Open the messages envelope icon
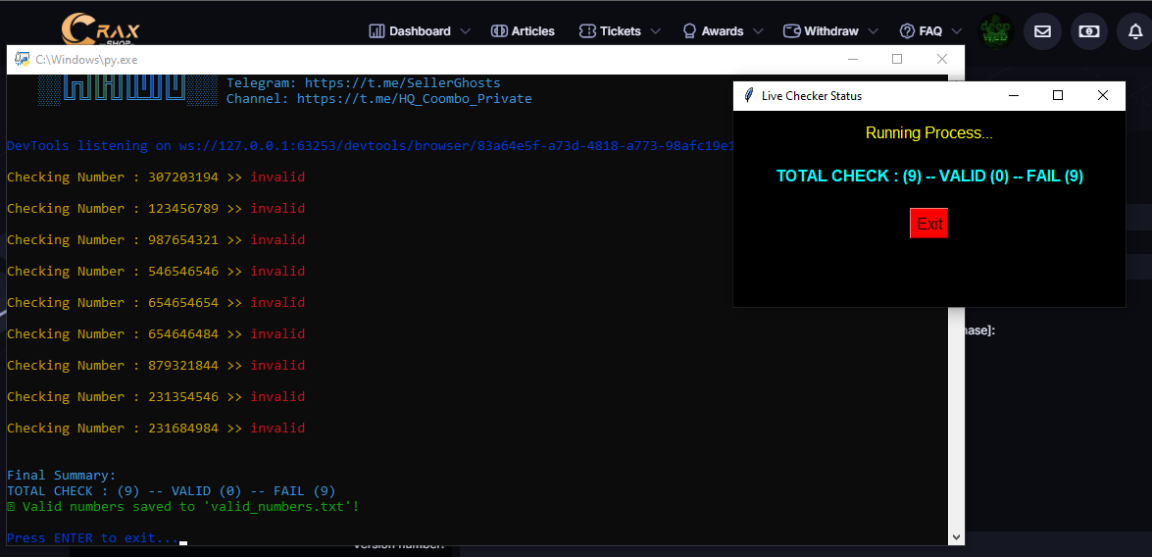This screenshot has height=557, width=1152. point(1042,31)
